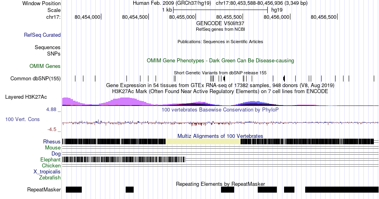This screenshot has width=379, height=199.
Task: Click the Layered H3K27Ac track label
Action: [26, 97]
